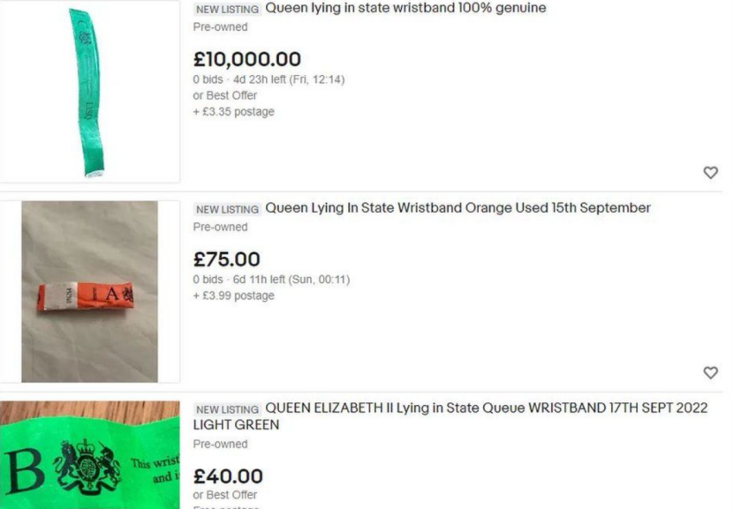Open the dark green wristband thumbnail image
The height and width of the screenshot is (509, 734).
coord(90,92)
